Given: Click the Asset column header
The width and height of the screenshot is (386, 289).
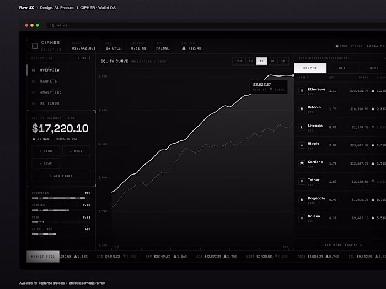Looking at the screenshot, I should 303,77.
